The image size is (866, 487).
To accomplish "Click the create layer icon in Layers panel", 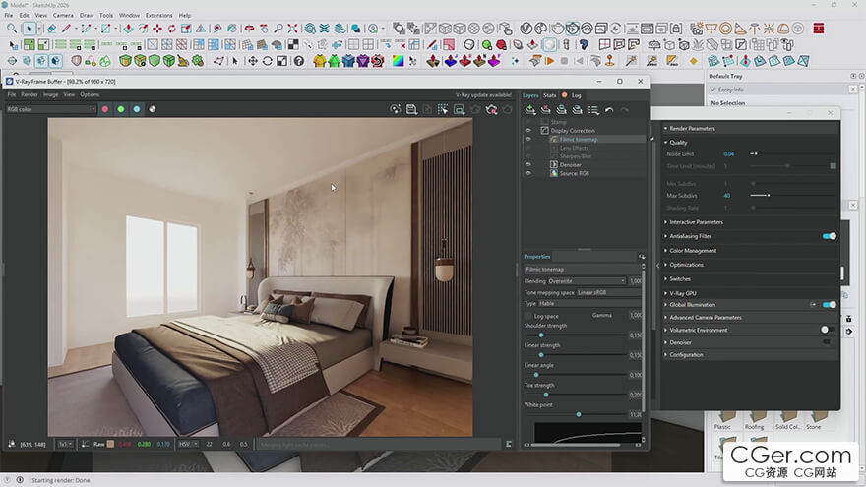I will pyautogui.click(x=530, y=110).
